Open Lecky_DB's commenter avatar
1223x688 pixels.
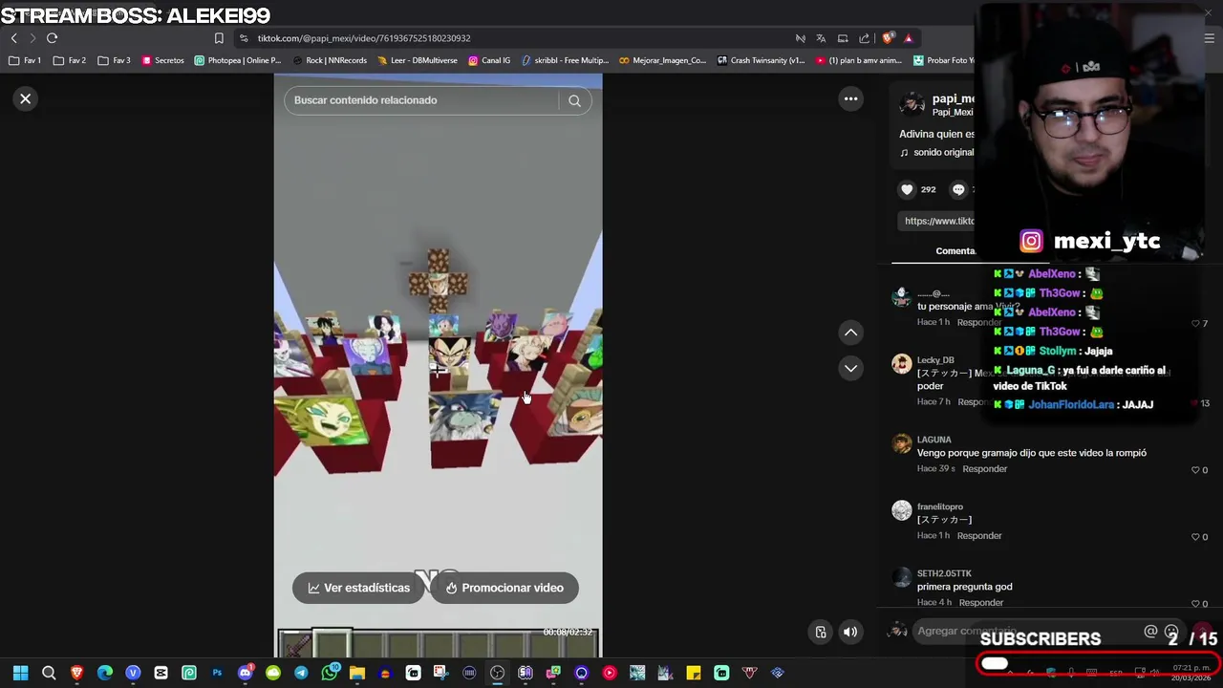(901, 364)
